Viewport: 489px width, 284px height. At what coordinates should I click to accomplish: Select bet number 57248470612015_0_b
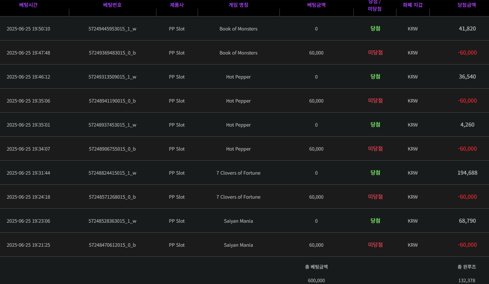[112, 245]
